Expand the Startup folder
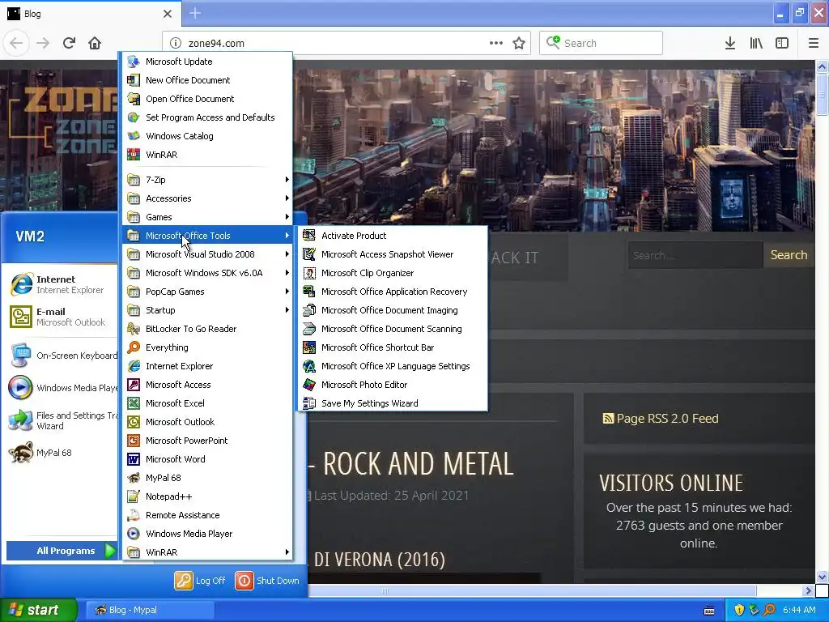This screenshot has height=622, width=829. (208, 310)
